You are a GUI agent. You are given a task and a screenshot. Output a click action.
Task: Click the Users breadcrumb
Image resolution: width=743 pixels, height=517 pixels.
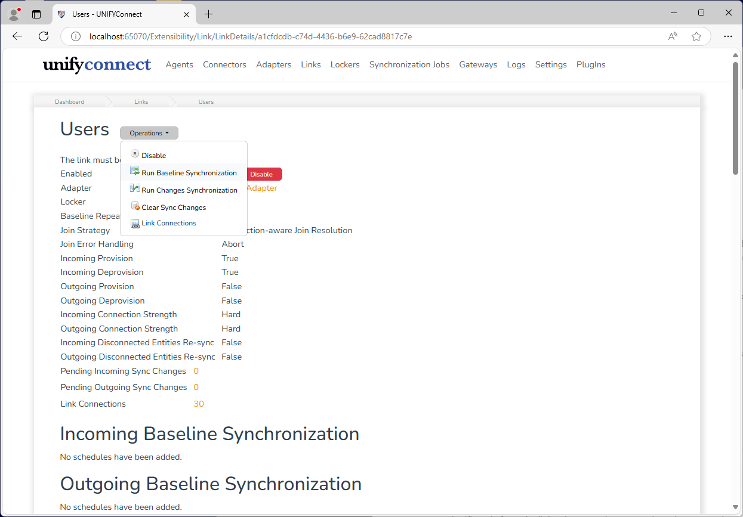pos(206,102)
